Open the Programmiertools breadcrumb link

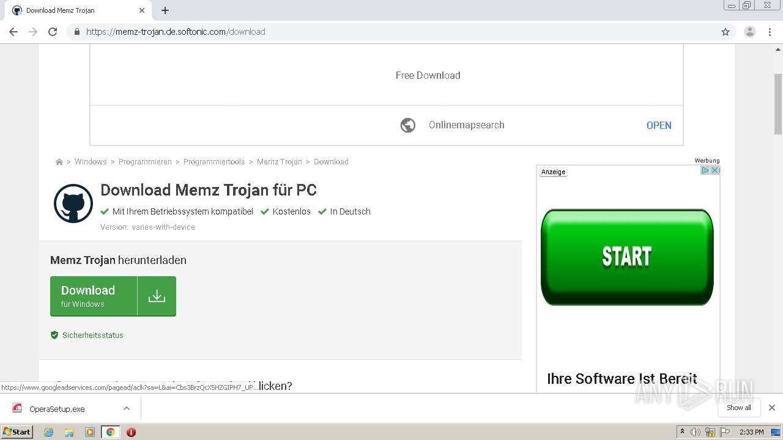pyautogui.click(x=214, y=162)
